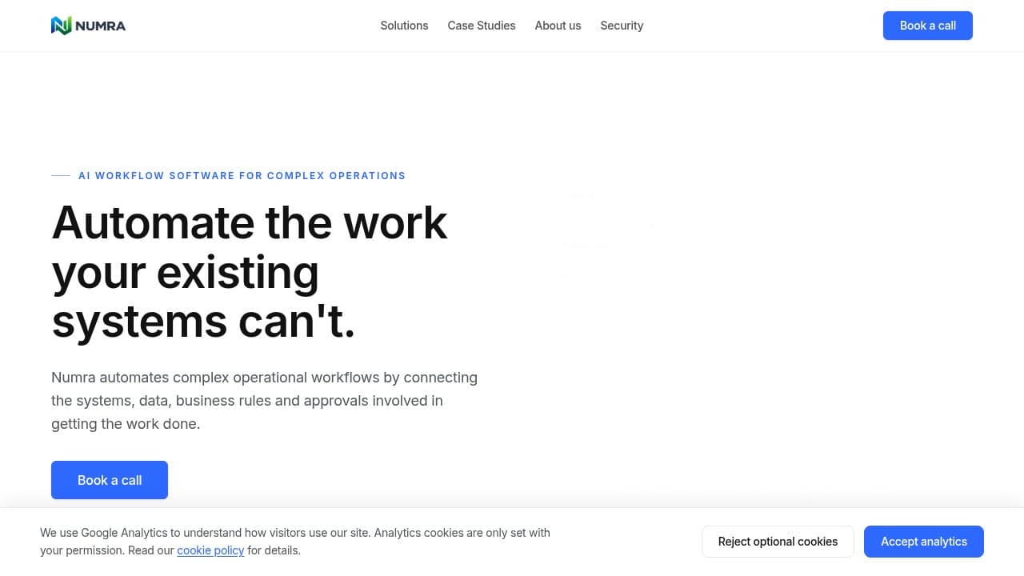Click the 'AI WORKFLOW SOFTWARE FOR COMPLEX OPERATIONS' tagline
This screenshot has width=1024, height=576.
(242, 176)
